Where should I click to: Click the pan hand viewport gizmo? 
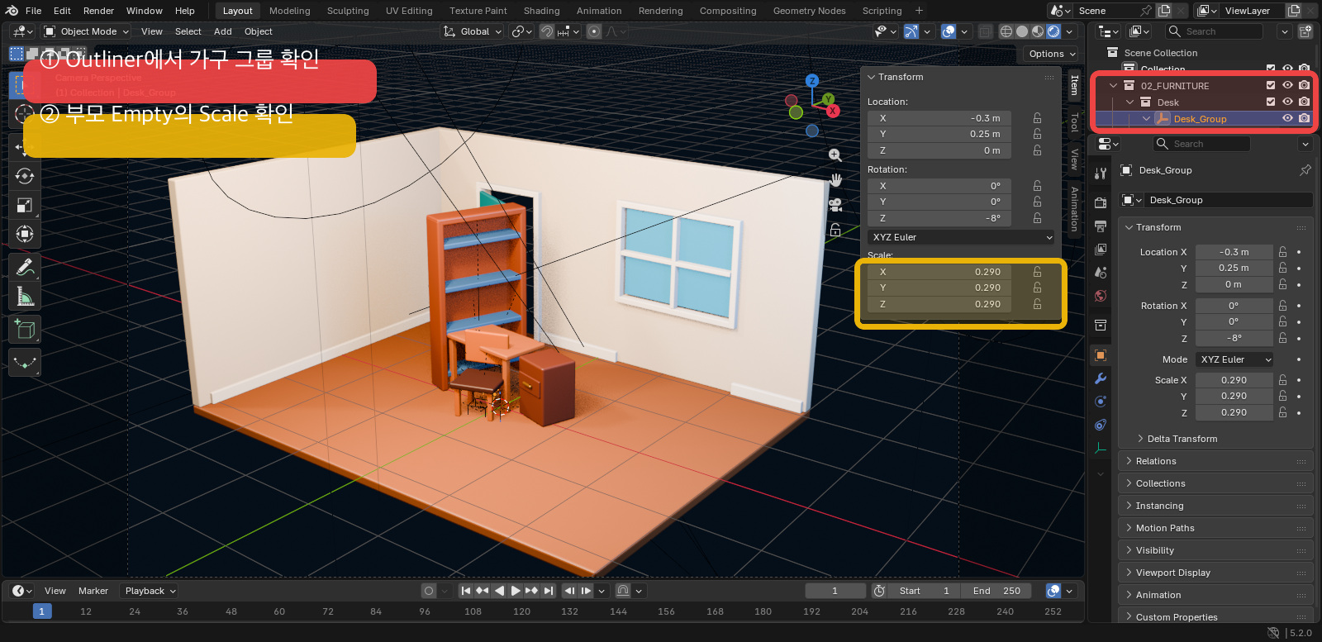(x=835, y=180)
